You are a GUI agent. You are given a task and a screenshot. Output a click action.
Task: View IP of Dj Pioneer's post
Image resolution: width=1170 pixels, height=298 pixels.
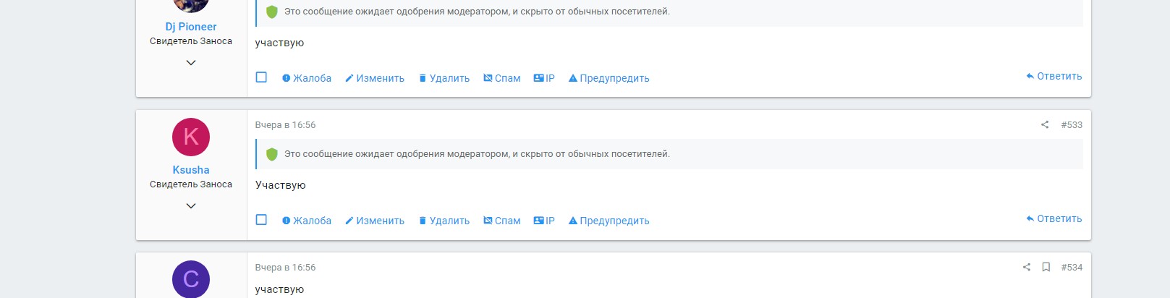pyautogui.click(x=544, y=78)
